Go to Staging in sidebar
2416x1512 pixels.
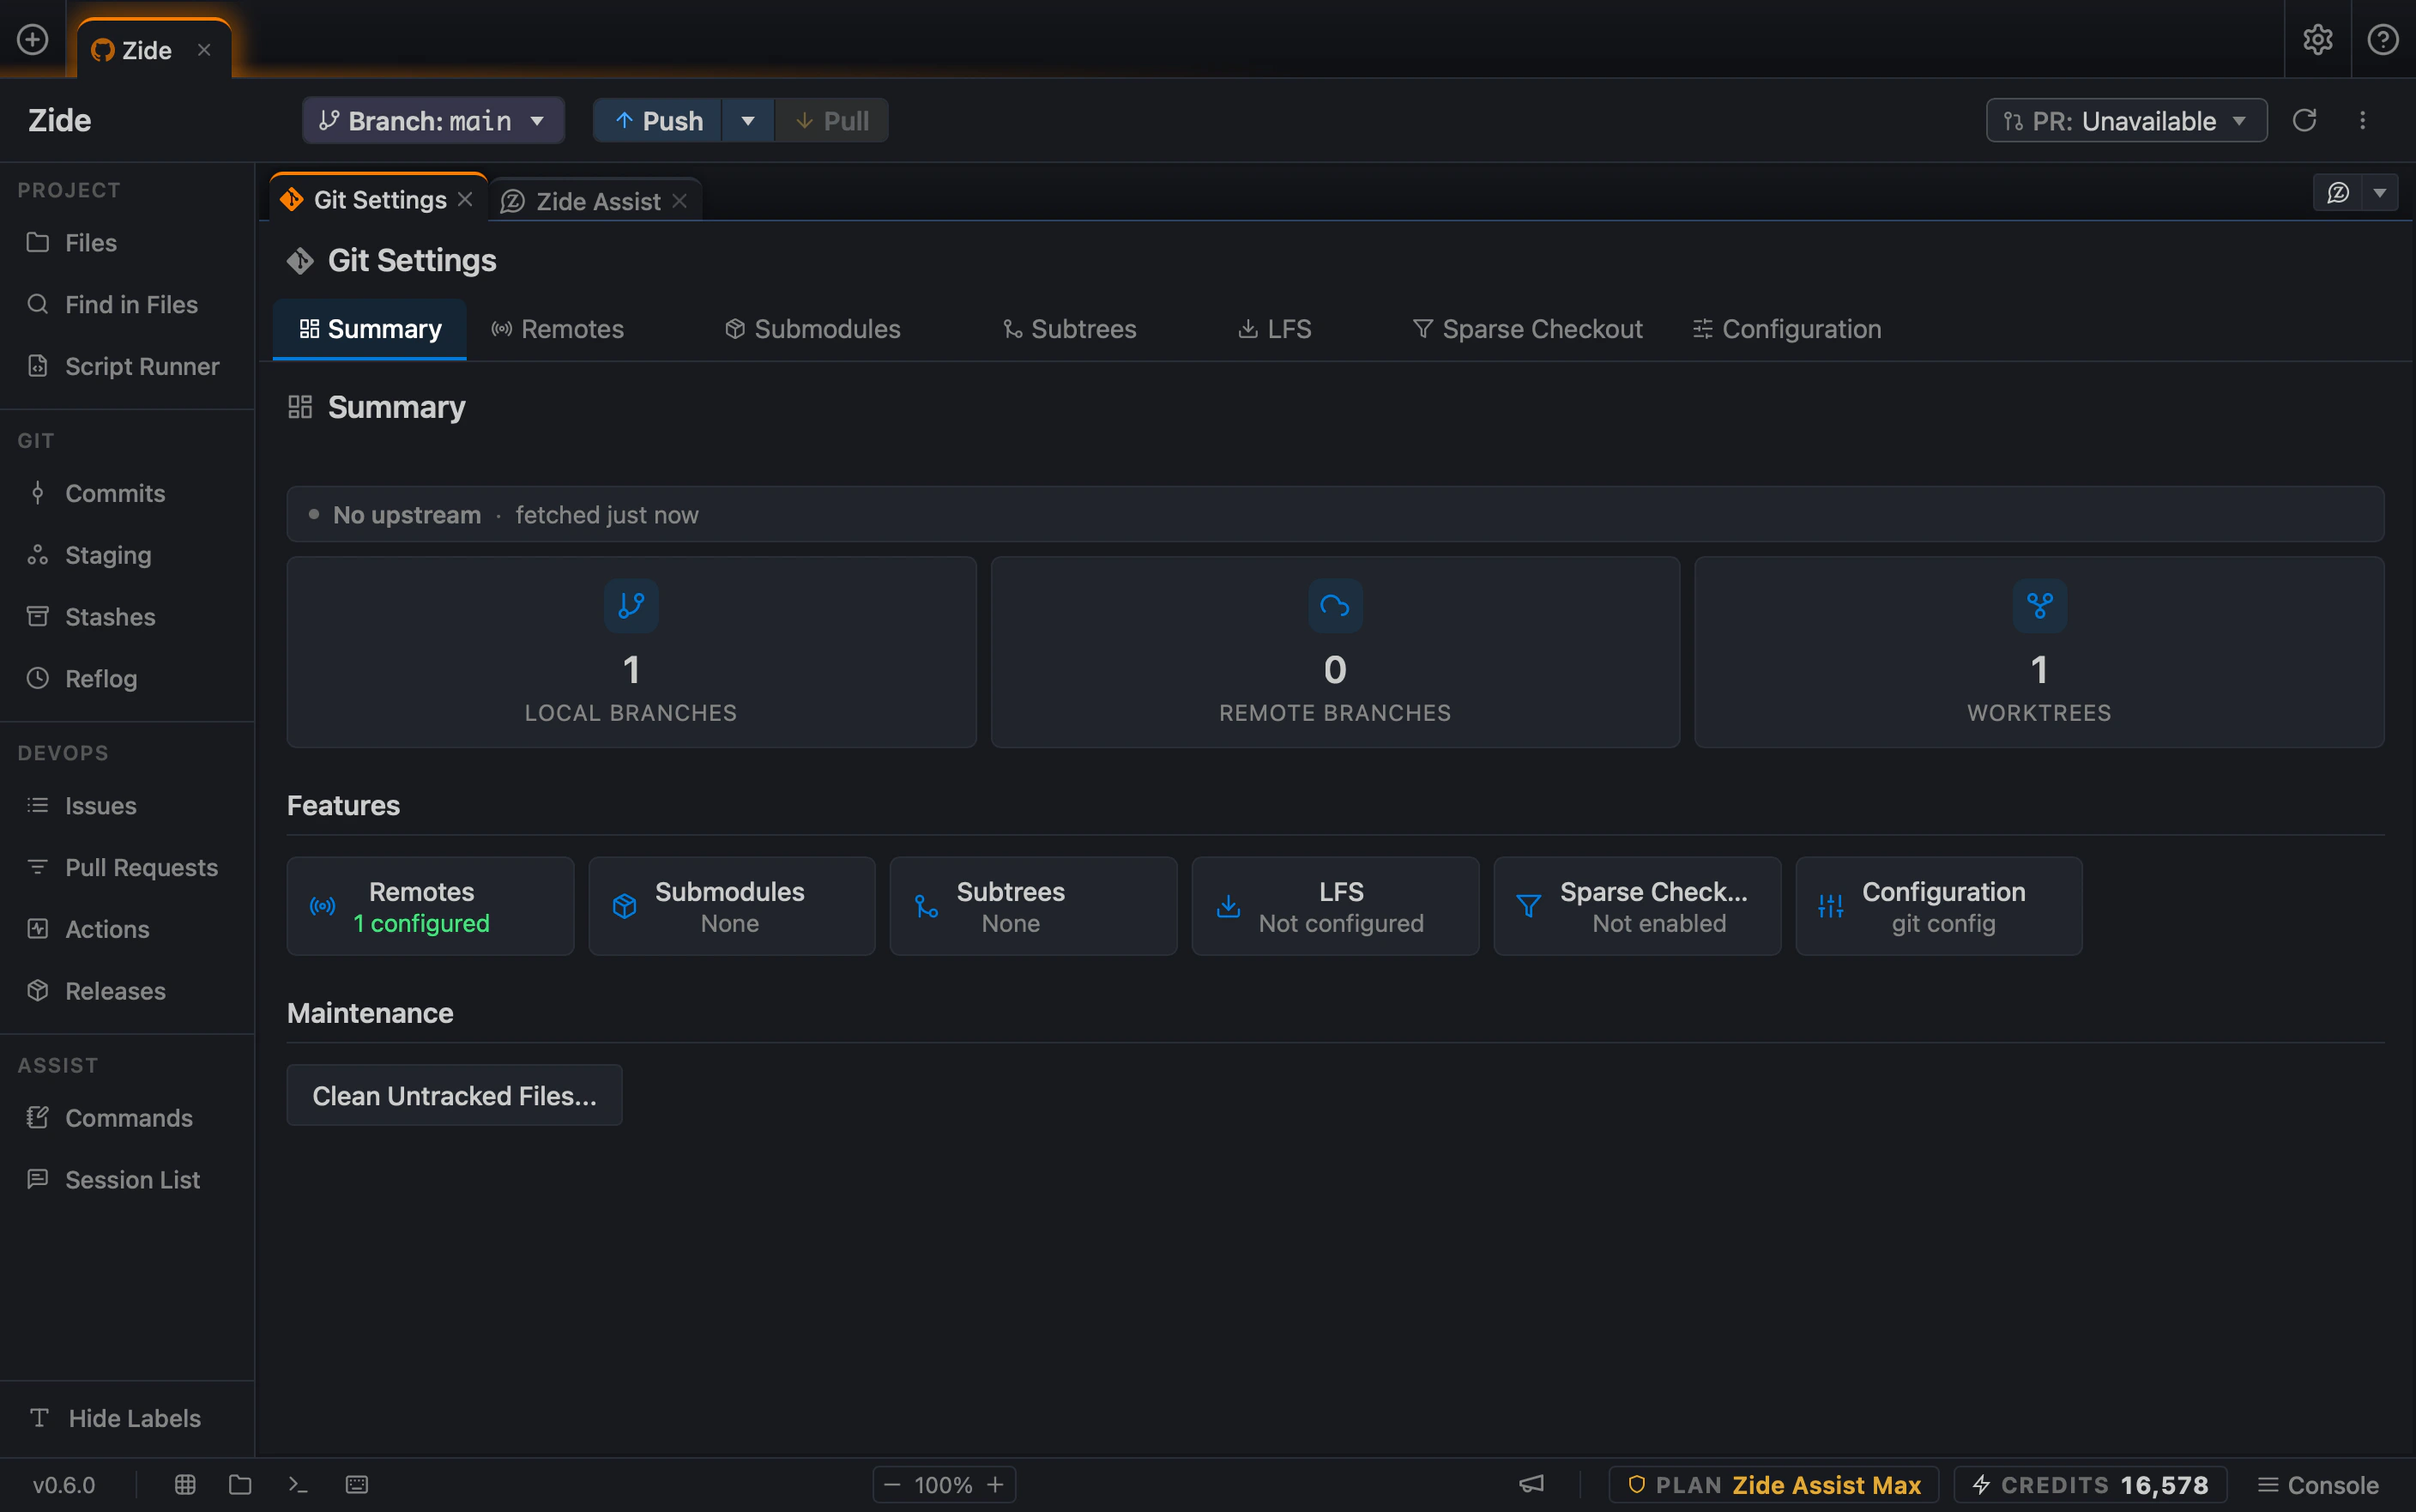point(127,555)
